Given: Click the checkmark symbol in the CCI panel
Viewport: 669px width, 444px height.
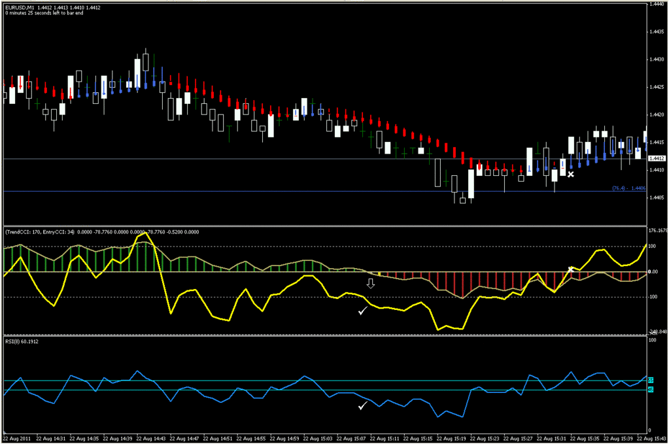Looking at the screenshot, I should coord(362,311).
